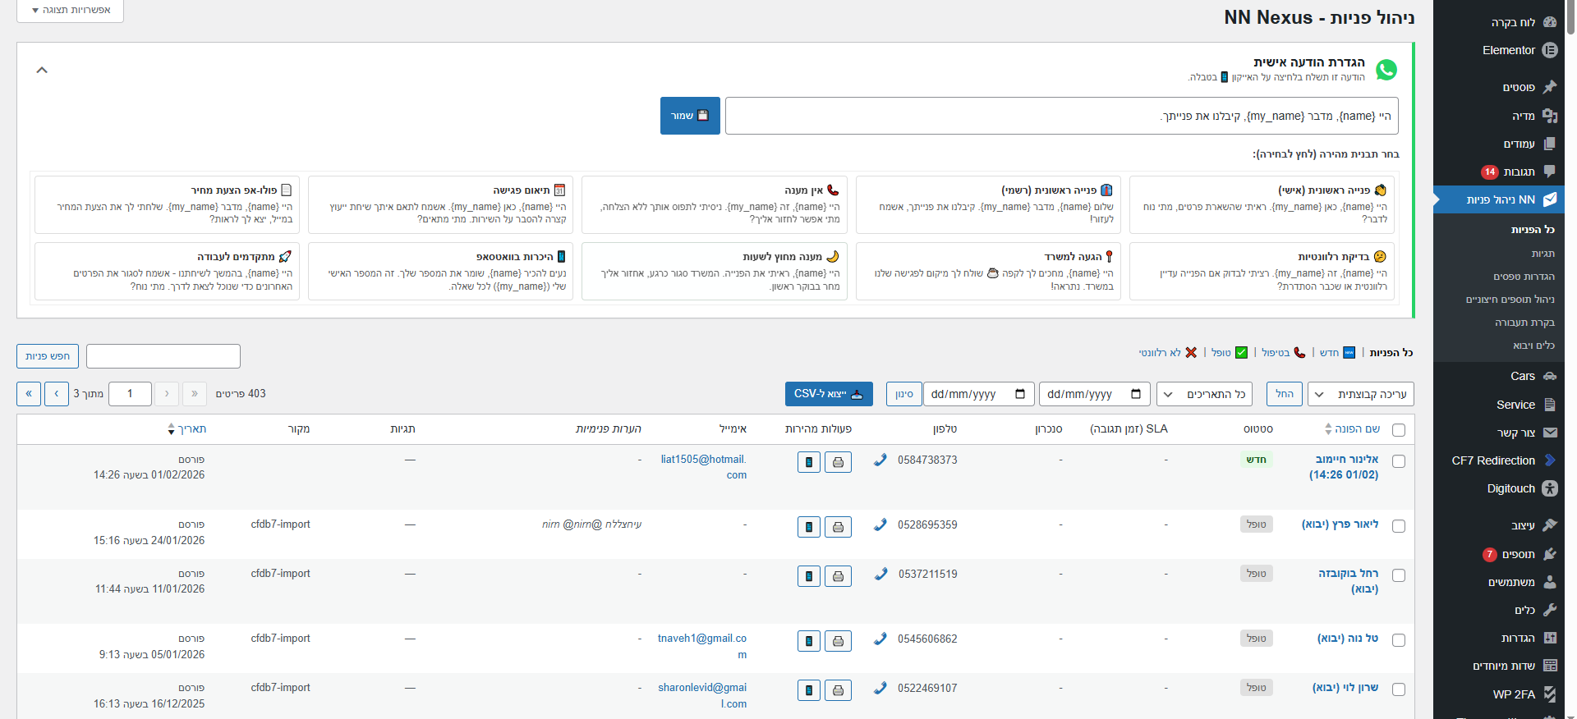Open the עריכה קבוצתית bulk actions dropdown
The height and width of the screenshot is (719, 1577).
point(1360,394)
